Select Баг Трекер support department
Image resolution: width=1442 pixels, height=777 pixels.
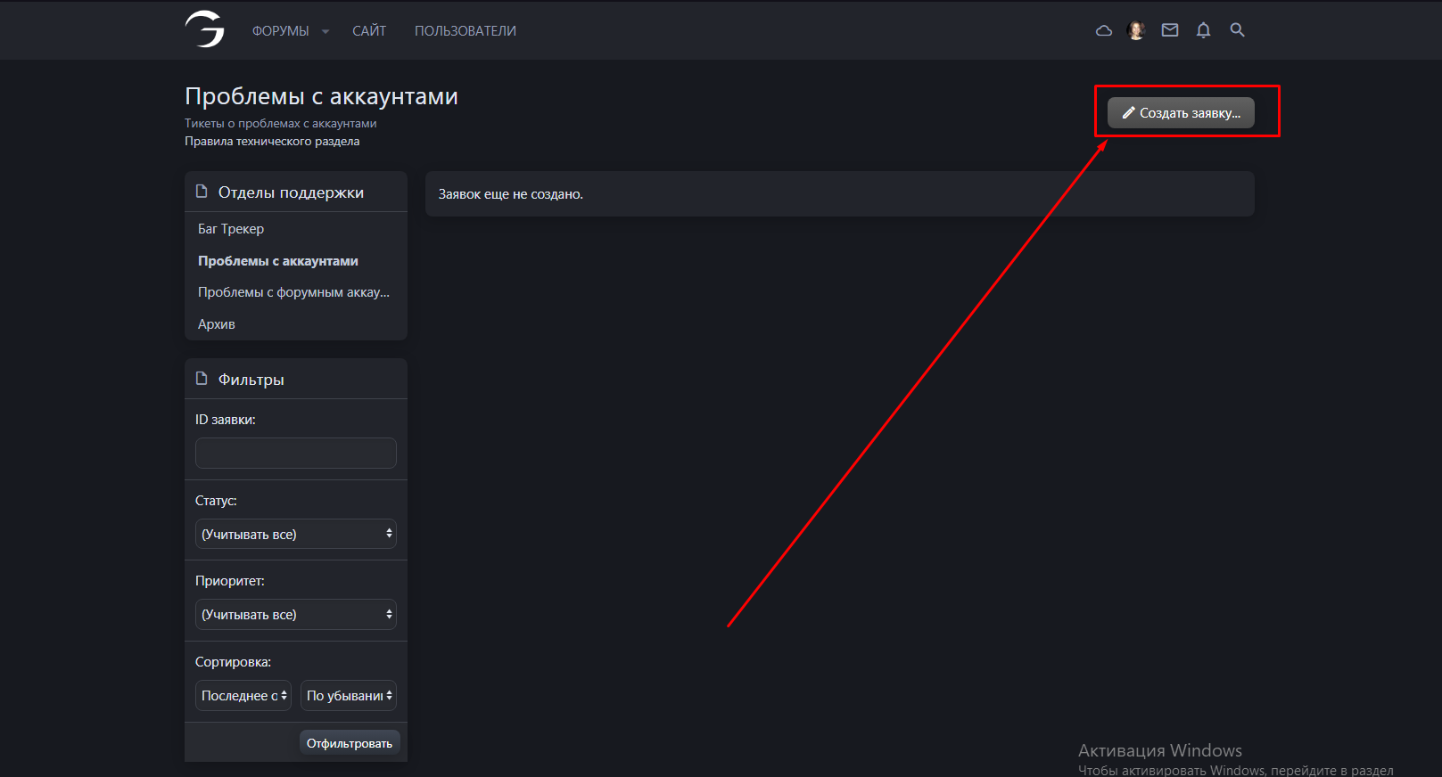coord(231,229)
